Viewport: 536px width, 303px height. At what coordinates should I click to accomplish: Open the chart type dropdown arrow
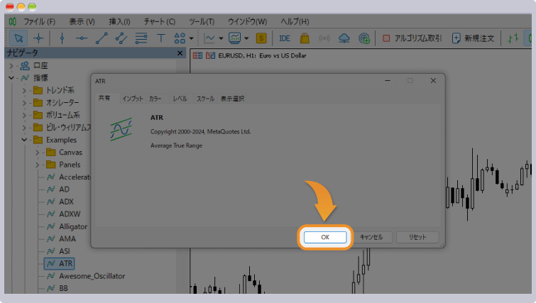point(221,38)
